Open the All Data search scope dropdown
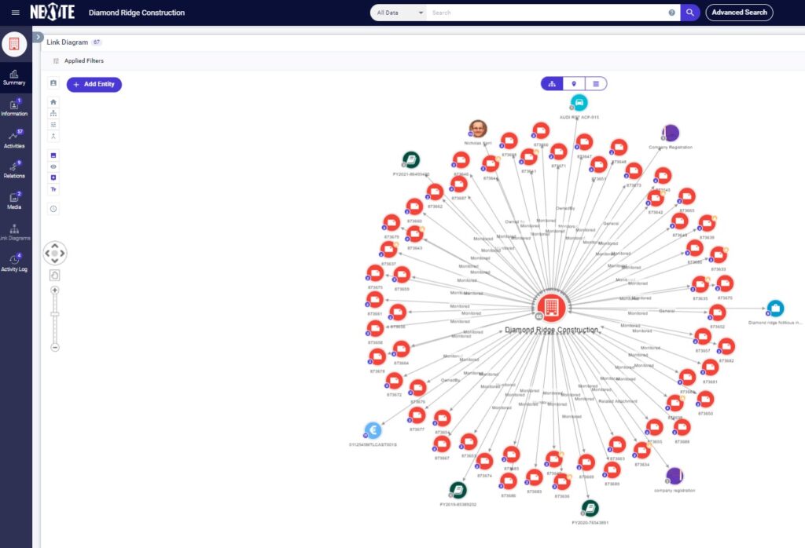This screenshot has width=805, height=548. (399, 13)
